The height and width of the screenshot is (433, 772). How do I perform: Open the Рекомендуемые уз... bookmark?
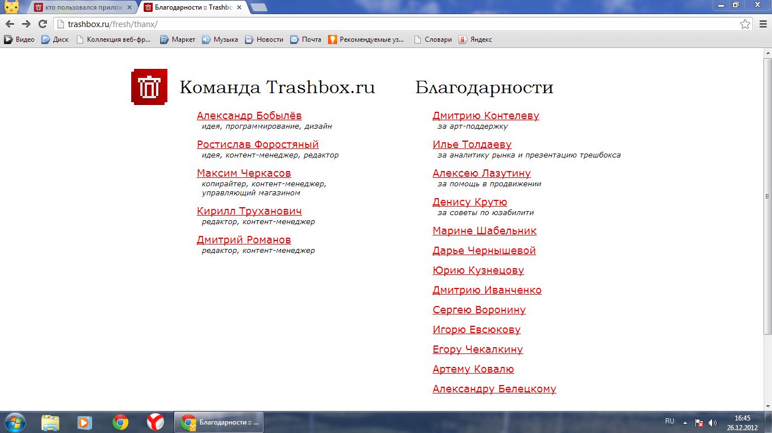[x=366, y=40]
